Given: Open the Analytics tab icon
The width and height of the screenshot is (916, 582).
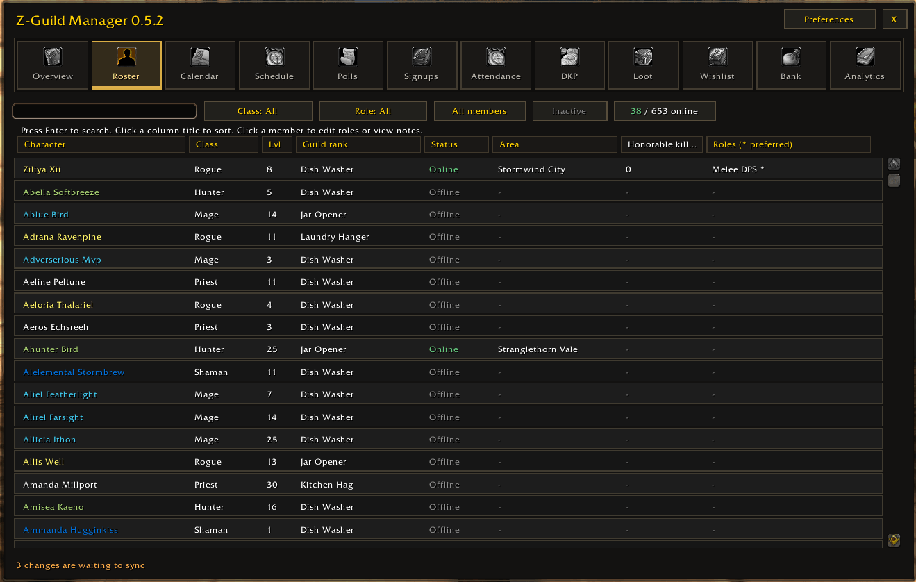Looking at the screenshot, I should click(x=865, y=57).
